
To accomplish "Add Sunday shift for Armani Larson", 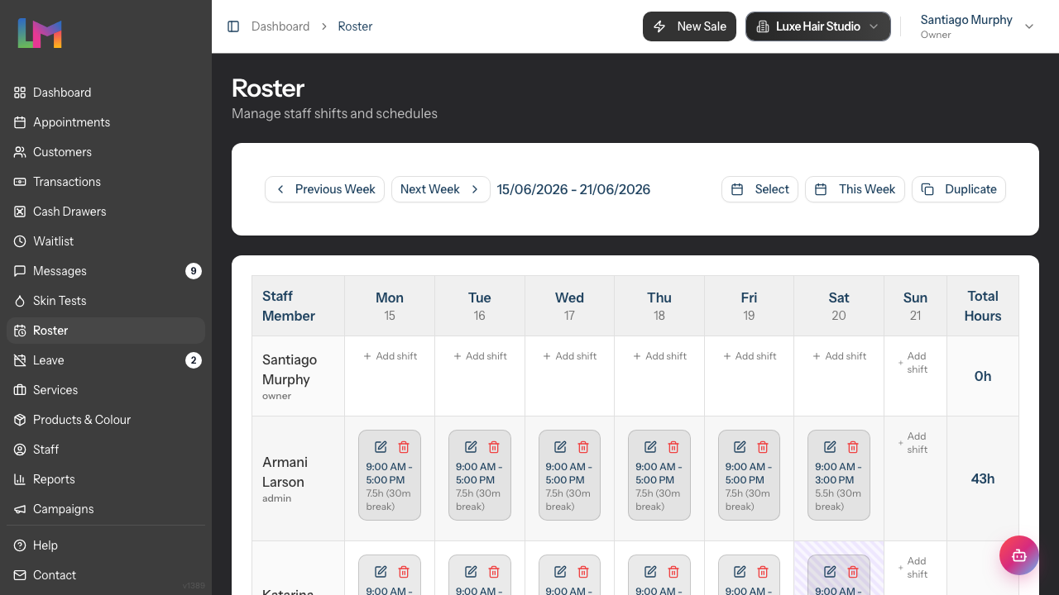I will point(915,443).
